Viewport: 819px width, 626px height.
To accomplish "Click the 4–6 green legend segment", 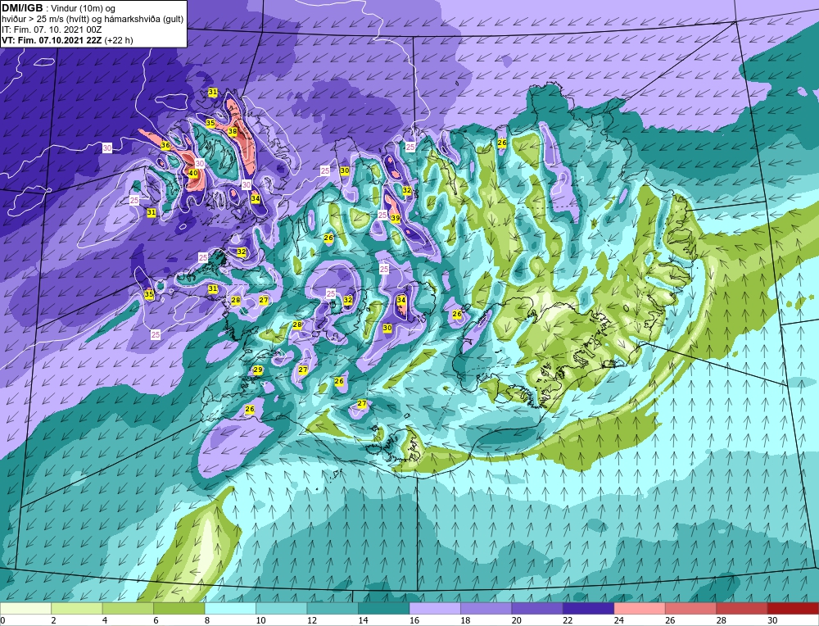I will pos(128,608).
